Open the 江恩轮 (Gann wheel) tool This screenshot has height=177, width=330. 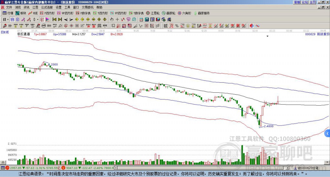pos(153,13)
